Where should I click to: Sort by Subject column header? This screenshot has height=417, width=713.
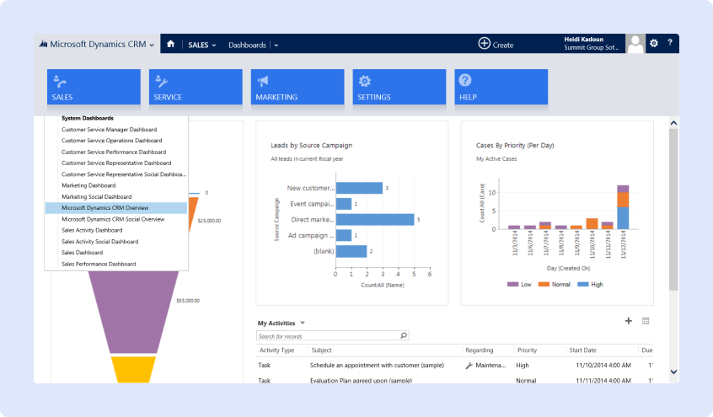coord(321,350)
